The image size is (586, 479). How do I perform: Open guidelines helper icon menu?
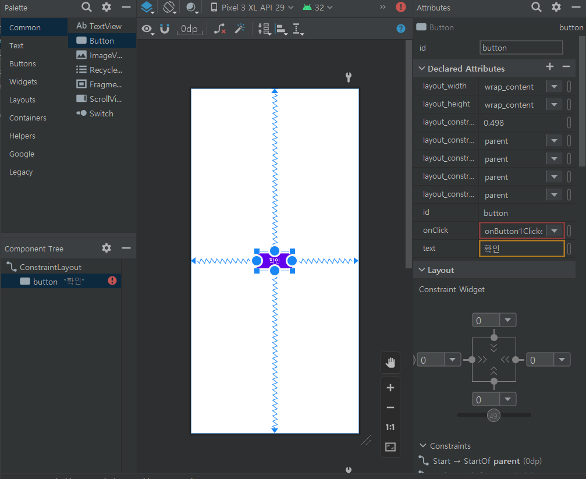(298, 29)
